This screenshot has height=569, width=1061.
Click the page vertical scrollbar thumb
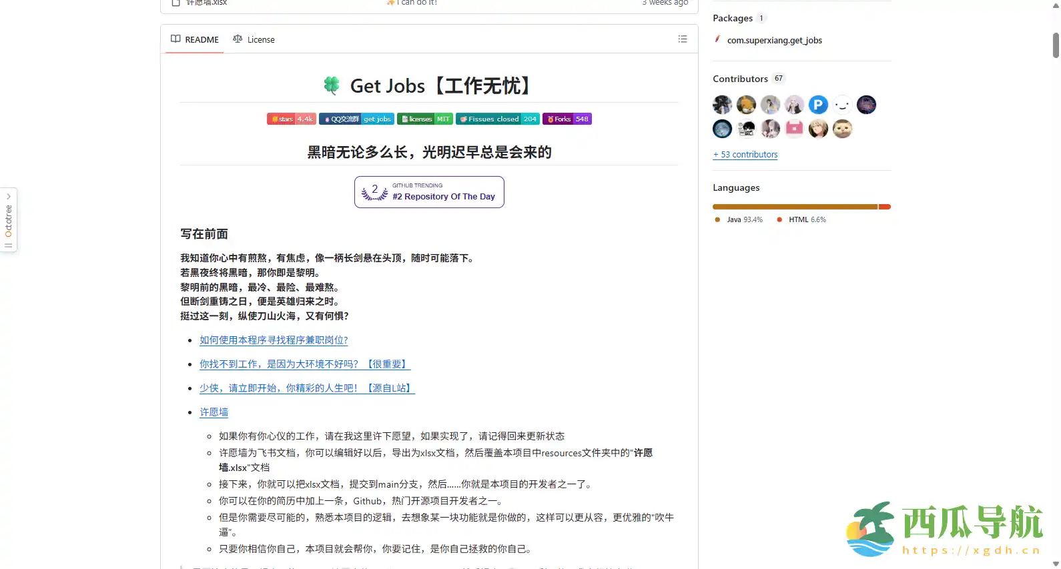pos(1056,45)
